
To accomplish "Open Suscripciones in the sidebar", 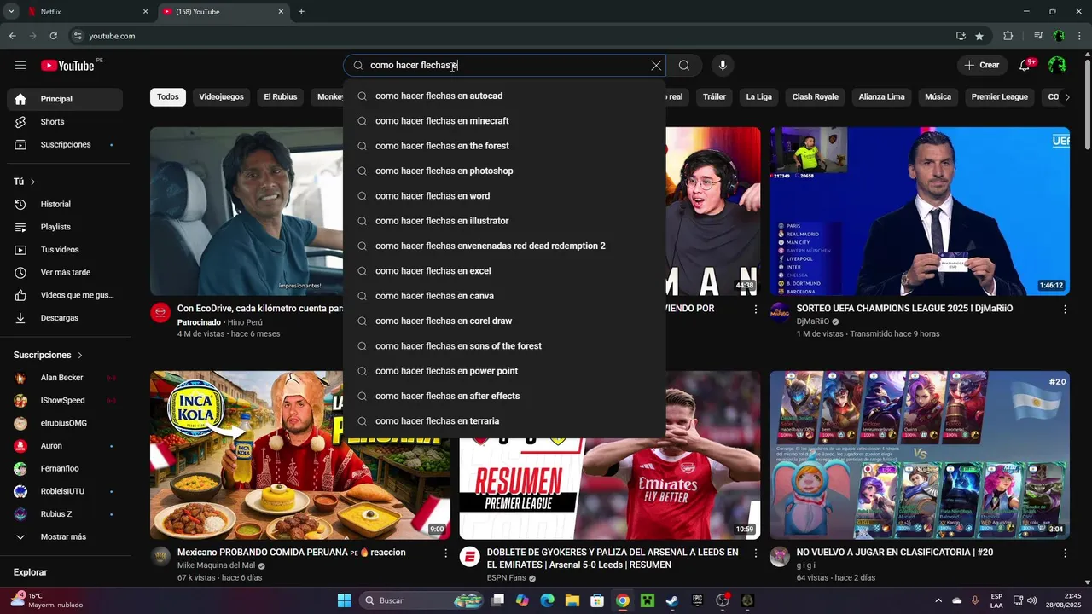I will (65, 145).
